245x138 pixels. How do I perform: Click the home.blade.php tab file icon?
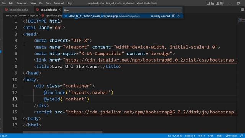pyautogui.click(x=7, y=10)
